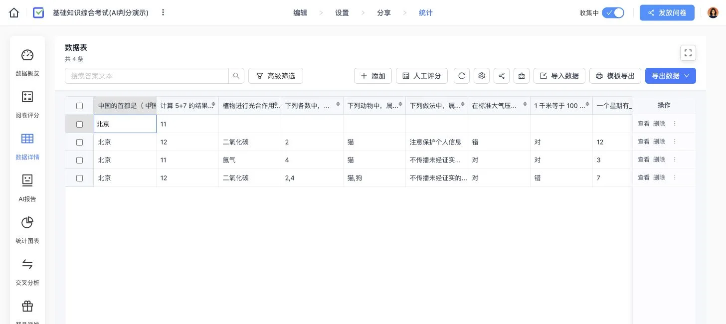Sort by 计算 5+7 的结果 column
This screenshot has width=726, height=324.
point(213,105)
